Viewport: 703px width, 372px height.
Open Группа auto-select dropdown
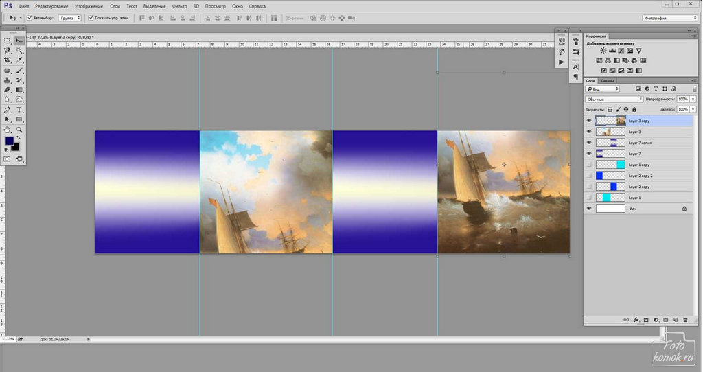[69, 18]
